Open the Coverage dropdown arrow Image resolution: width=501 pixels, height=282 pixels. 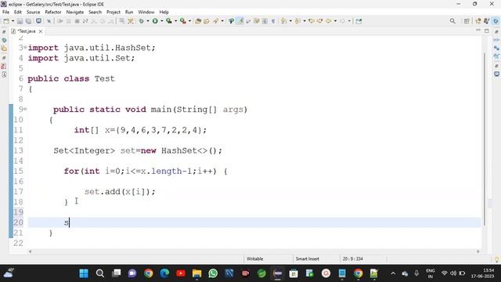point(175,21)
